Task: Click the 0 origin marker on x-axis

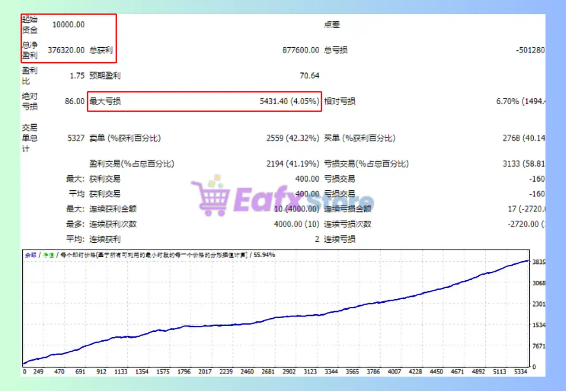Action: (25, 372)
